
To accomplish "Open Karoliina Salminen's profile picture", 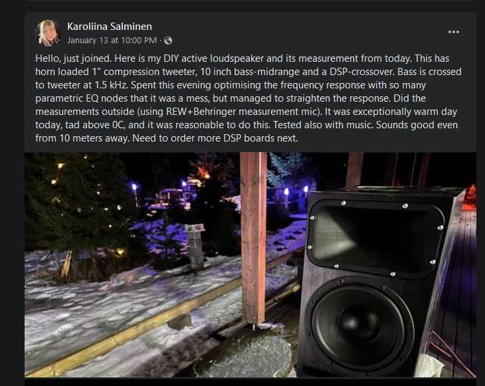I will pos(48,33).
